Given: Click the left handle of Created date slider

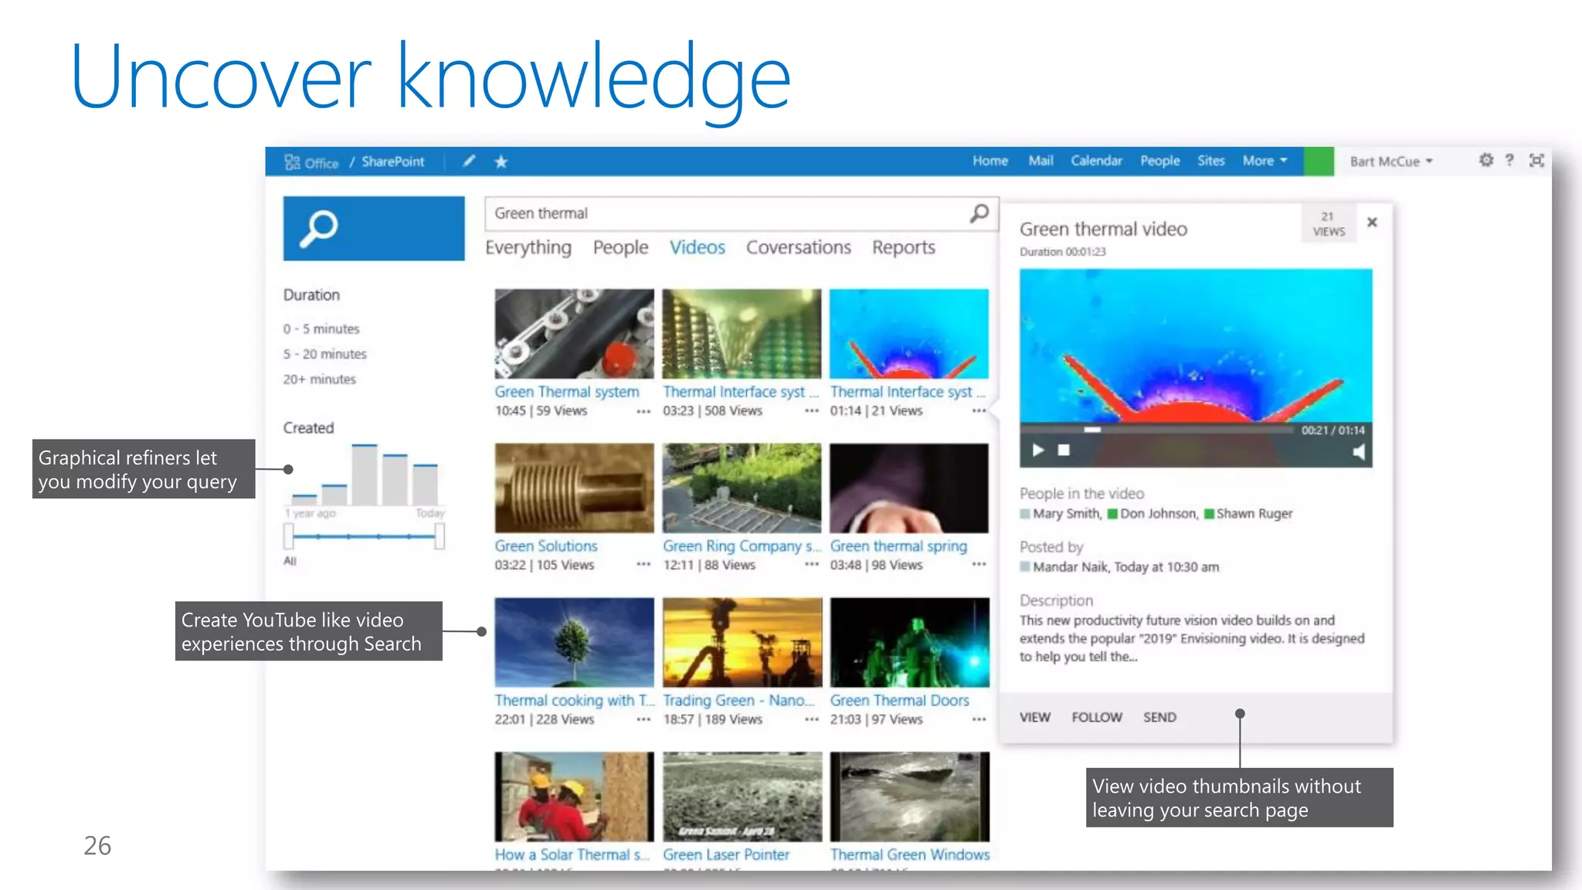Looking at the screenshot, I should tap(289, 536).
